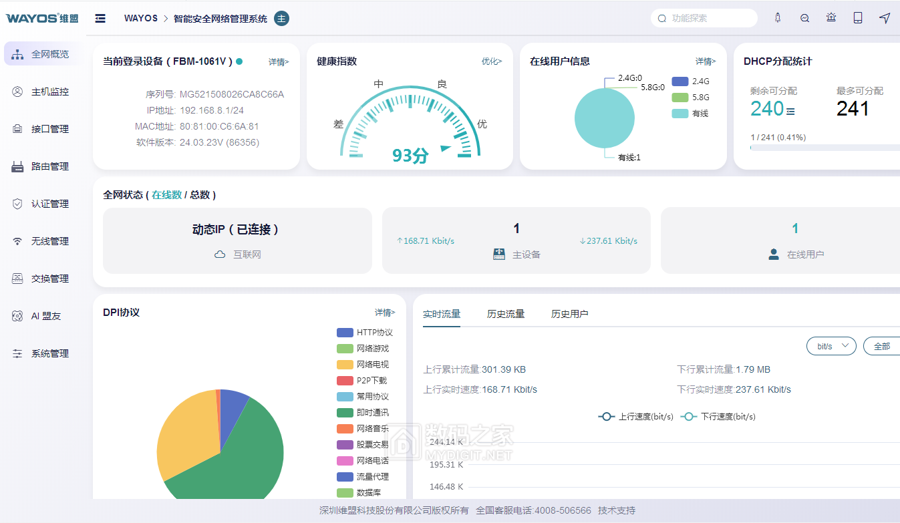Screen dimensions: 900x523
Task: Click the search magnifier icon
Action: tap(662, 19)
